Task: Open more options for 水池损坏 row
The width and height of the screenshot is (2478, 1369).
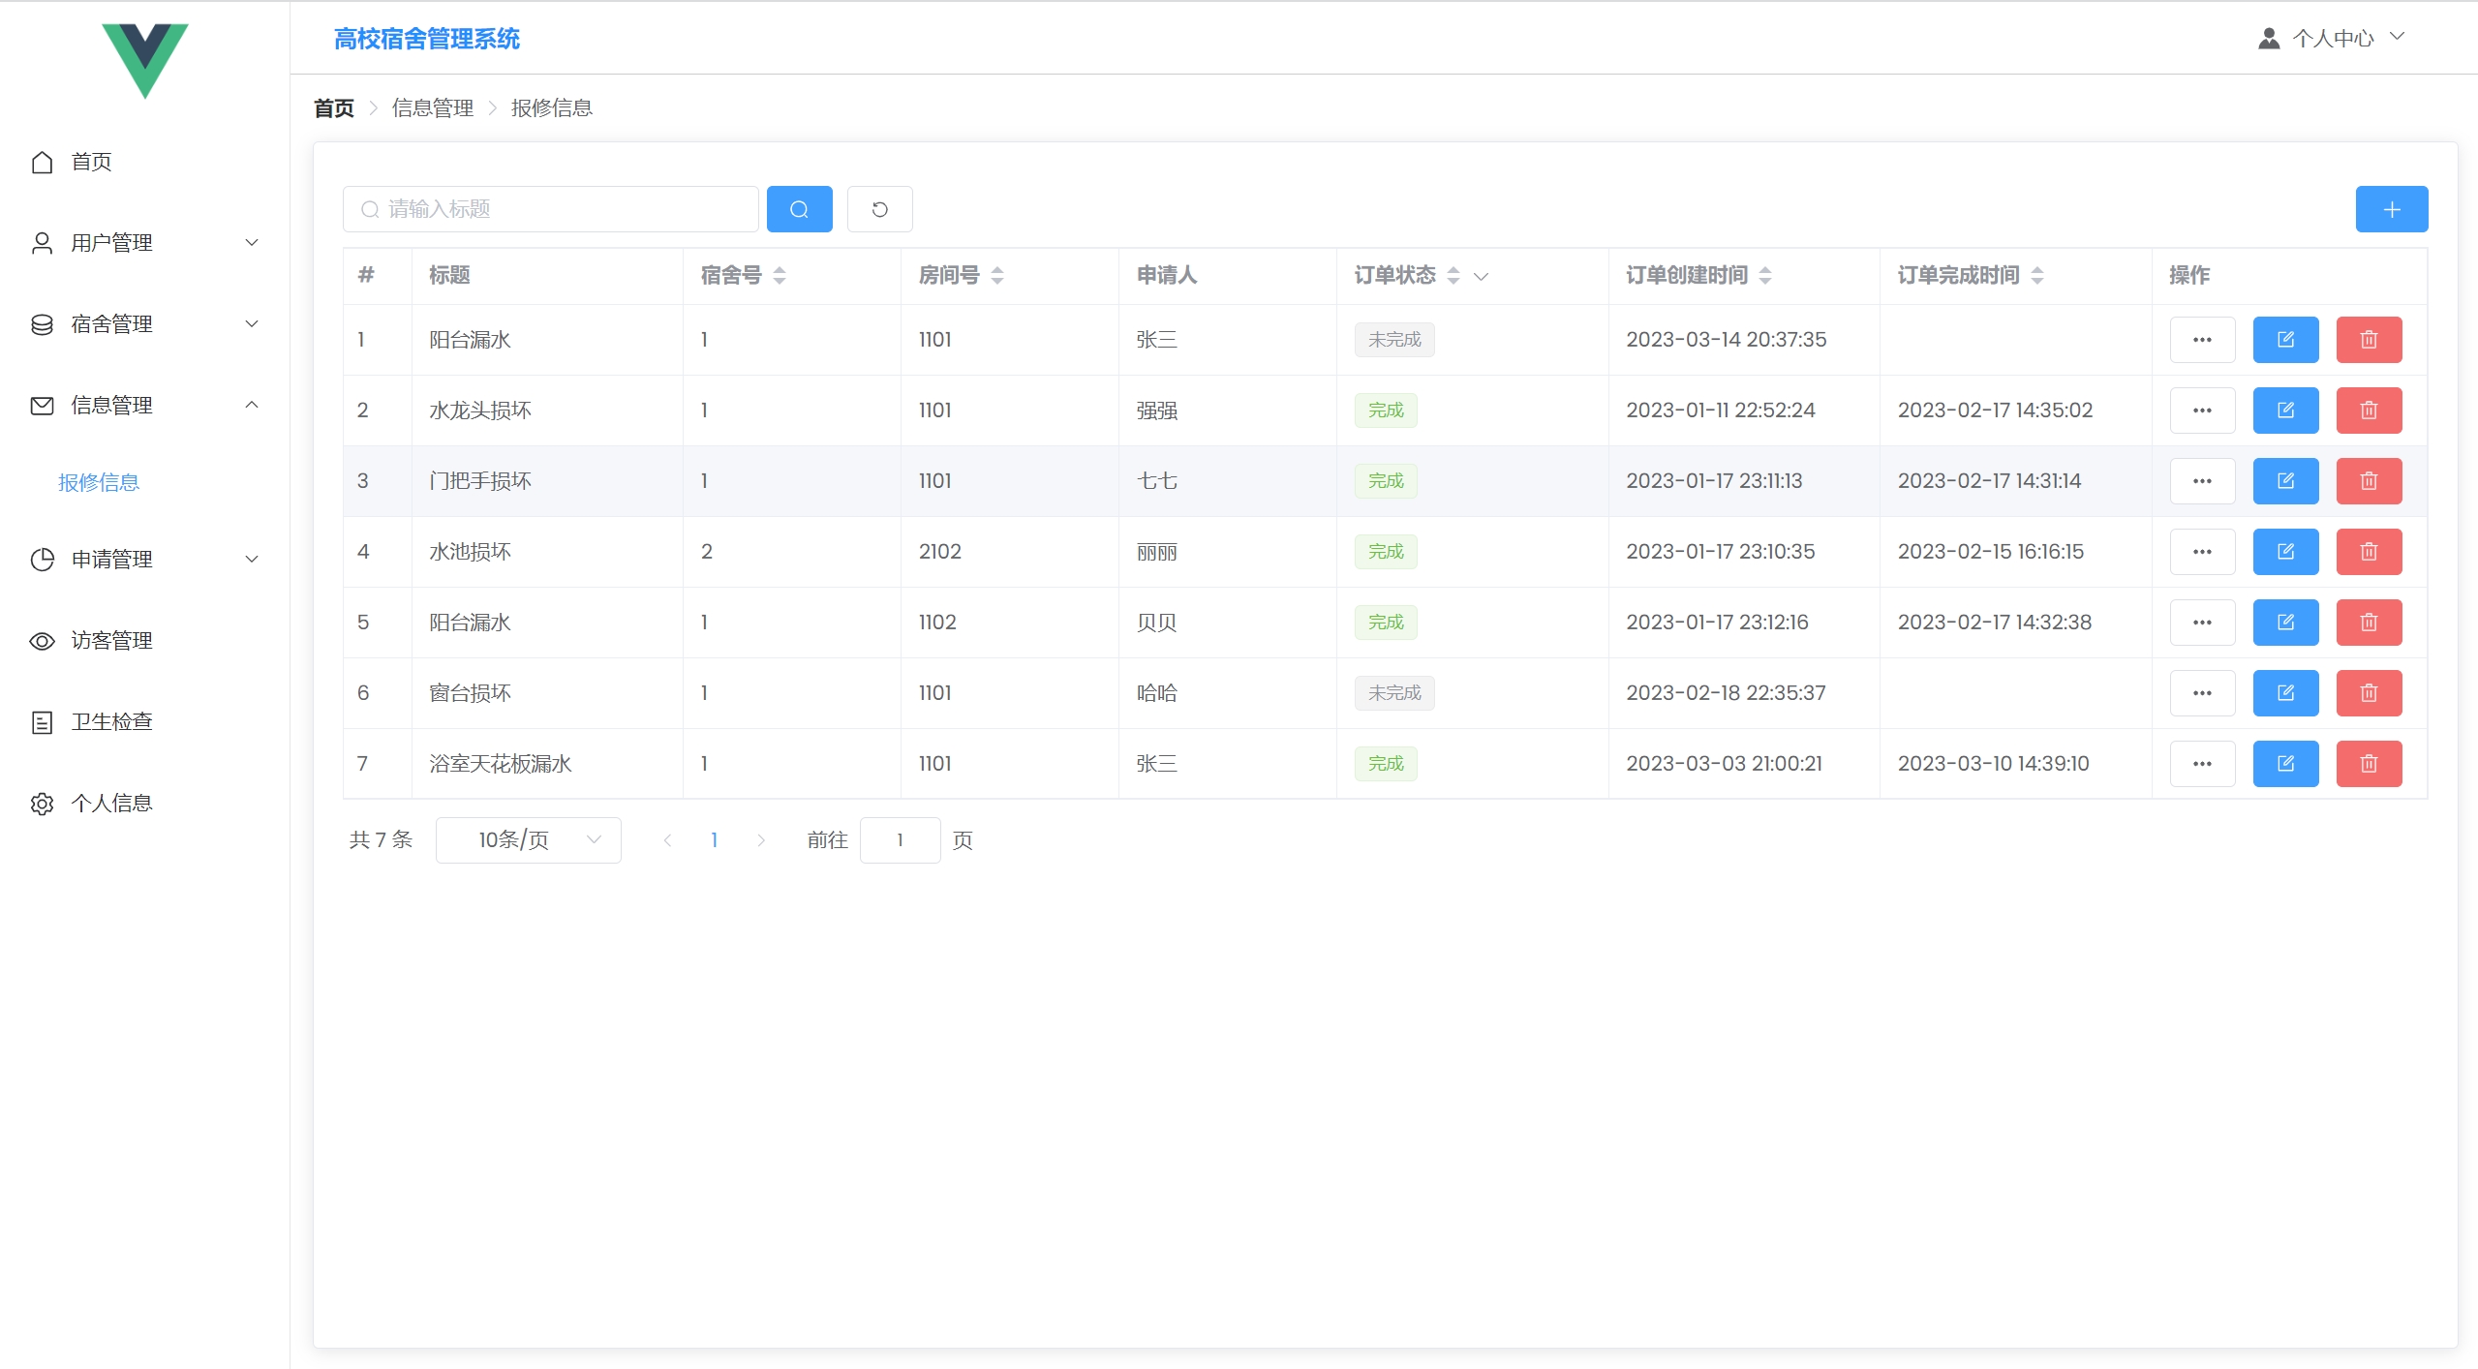Action: pos(2201,552)
